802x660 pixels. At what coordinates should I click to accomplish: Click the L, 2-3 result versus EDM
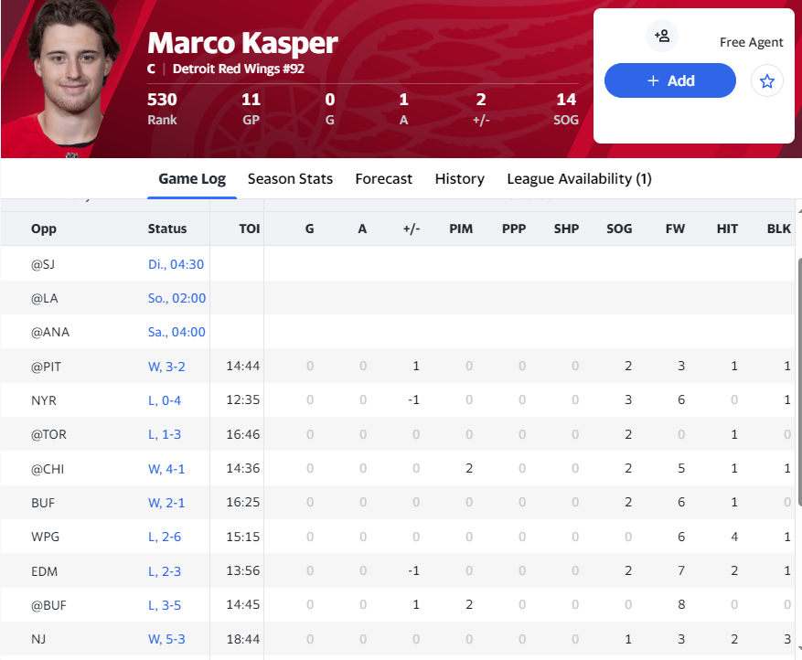(x=166, y=572)
